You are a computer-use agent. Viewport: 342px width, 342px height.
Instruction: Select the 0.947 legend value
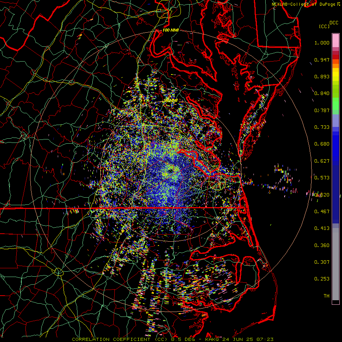[322, 60]
